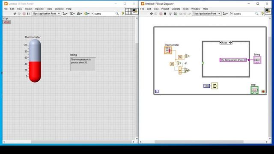Click Abort Execution in Block Diagram toolbar
This screenshot has height=154, width=274.
(161, 14)
